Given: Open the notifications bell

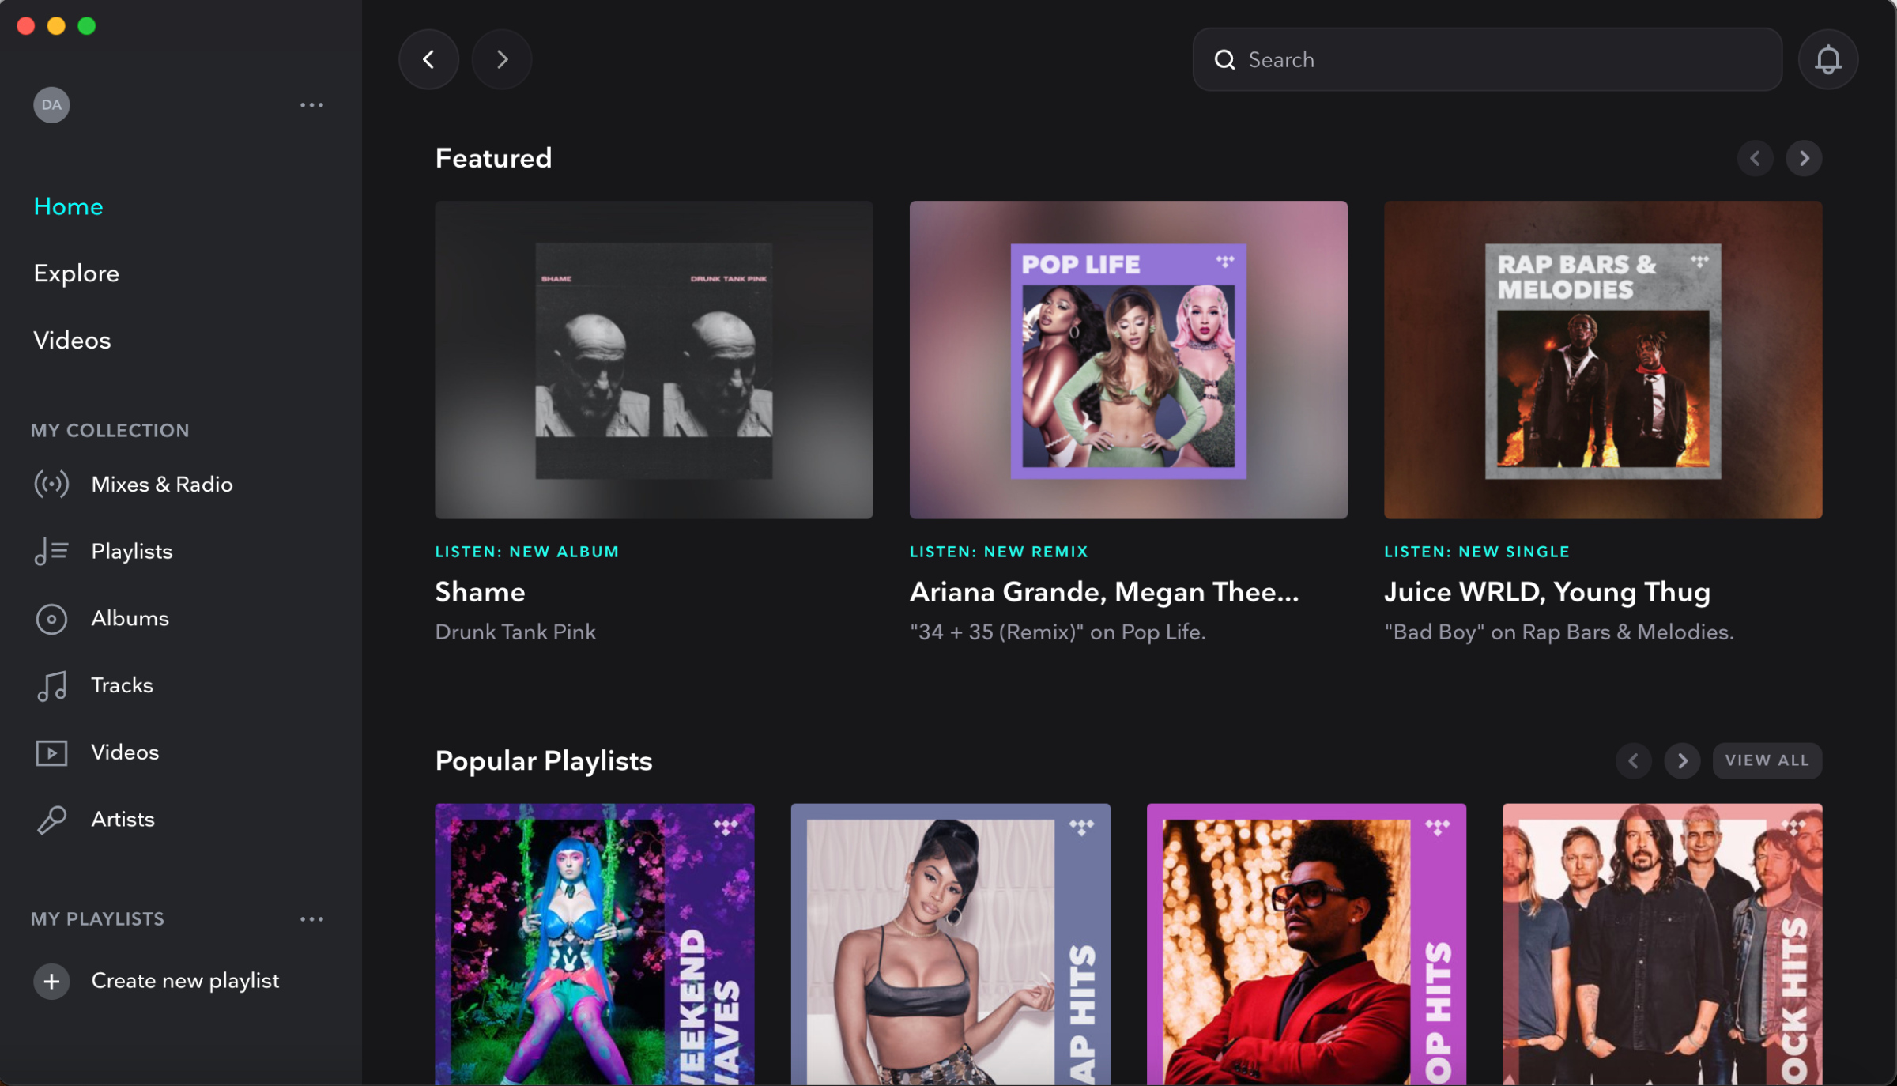Looking at the screenshot, I should [1827, 59].
